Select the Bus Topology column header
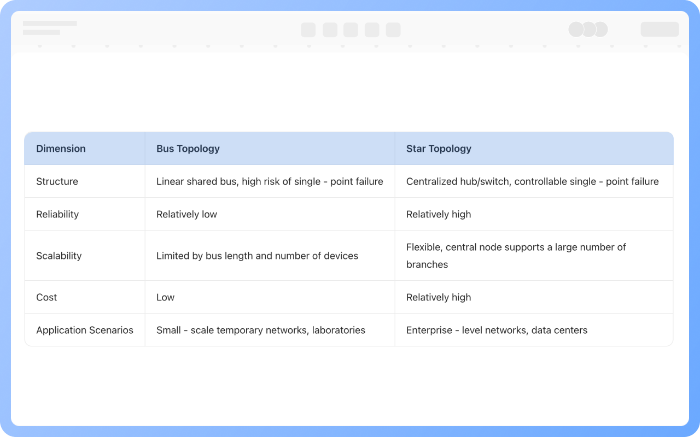The height and width of the screenshot is (437, 700). (x=188, y=149)
